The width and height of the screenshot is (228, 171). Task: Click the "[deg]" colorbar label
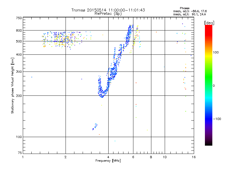pyautogui.click(x=209, y=23)
